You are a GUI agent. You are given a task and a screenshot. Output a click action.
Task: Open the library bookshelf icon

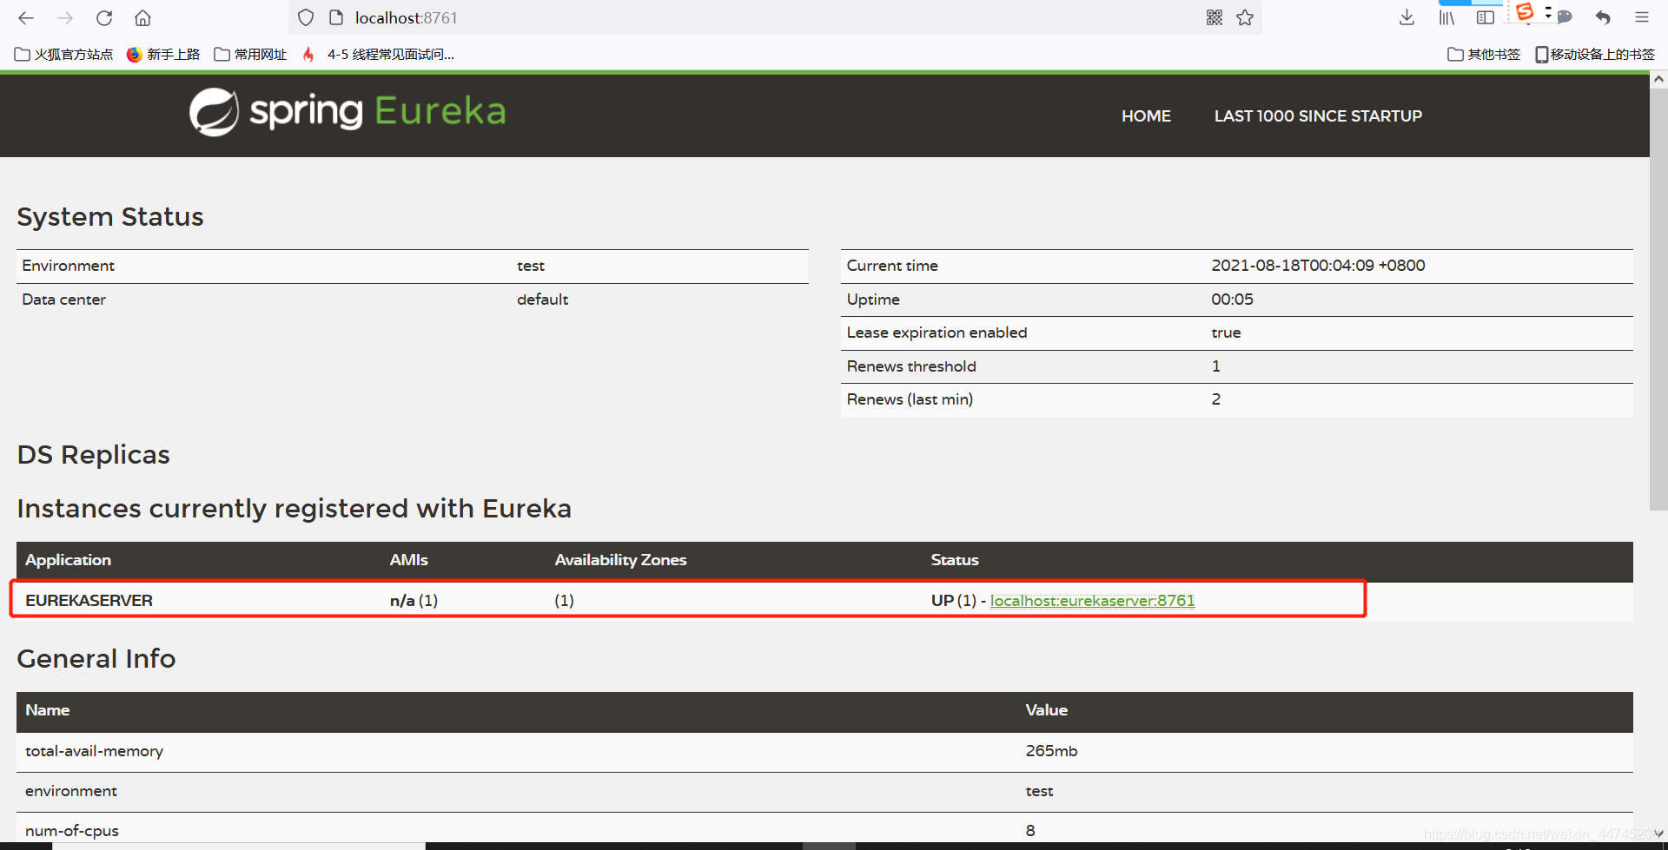coord(1446,17)
